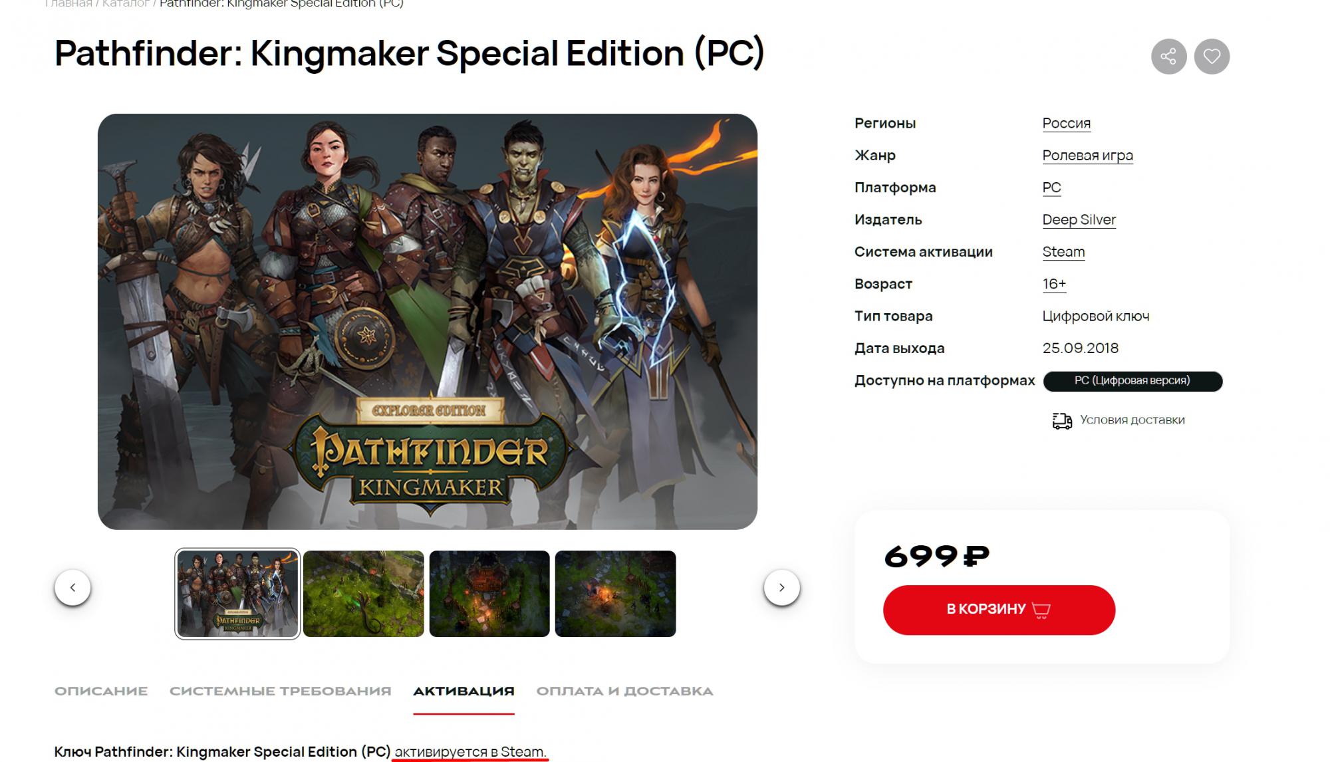Screen dimensions: 1330x762
Task: Open the Deep Silver publisher link
Action: click(1079, 220)
